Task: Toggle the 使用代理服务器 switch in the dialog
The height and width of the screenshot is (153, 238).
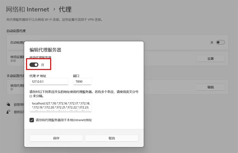Action: pos(34,65)
